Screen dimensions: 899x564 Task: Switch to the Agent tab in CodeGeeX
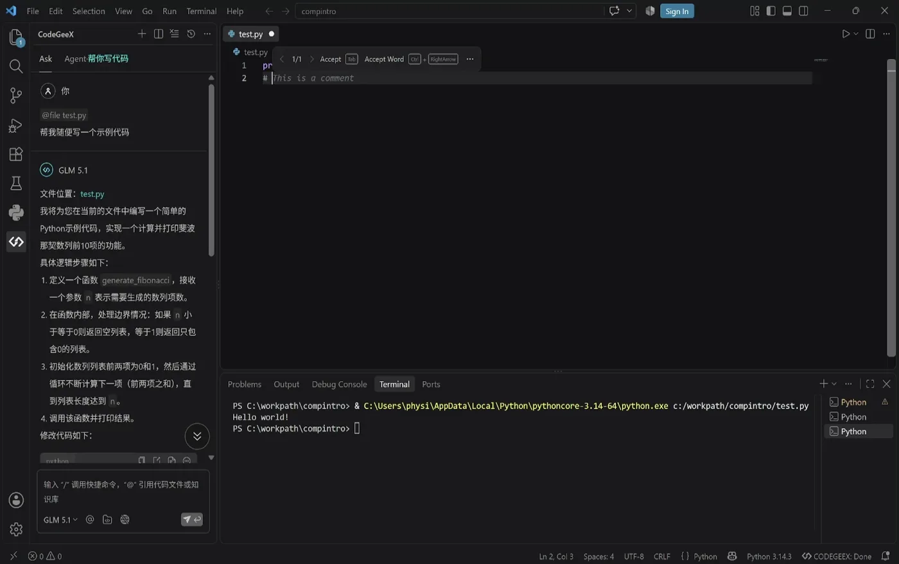pyautogui.click(x=96, y=58)
